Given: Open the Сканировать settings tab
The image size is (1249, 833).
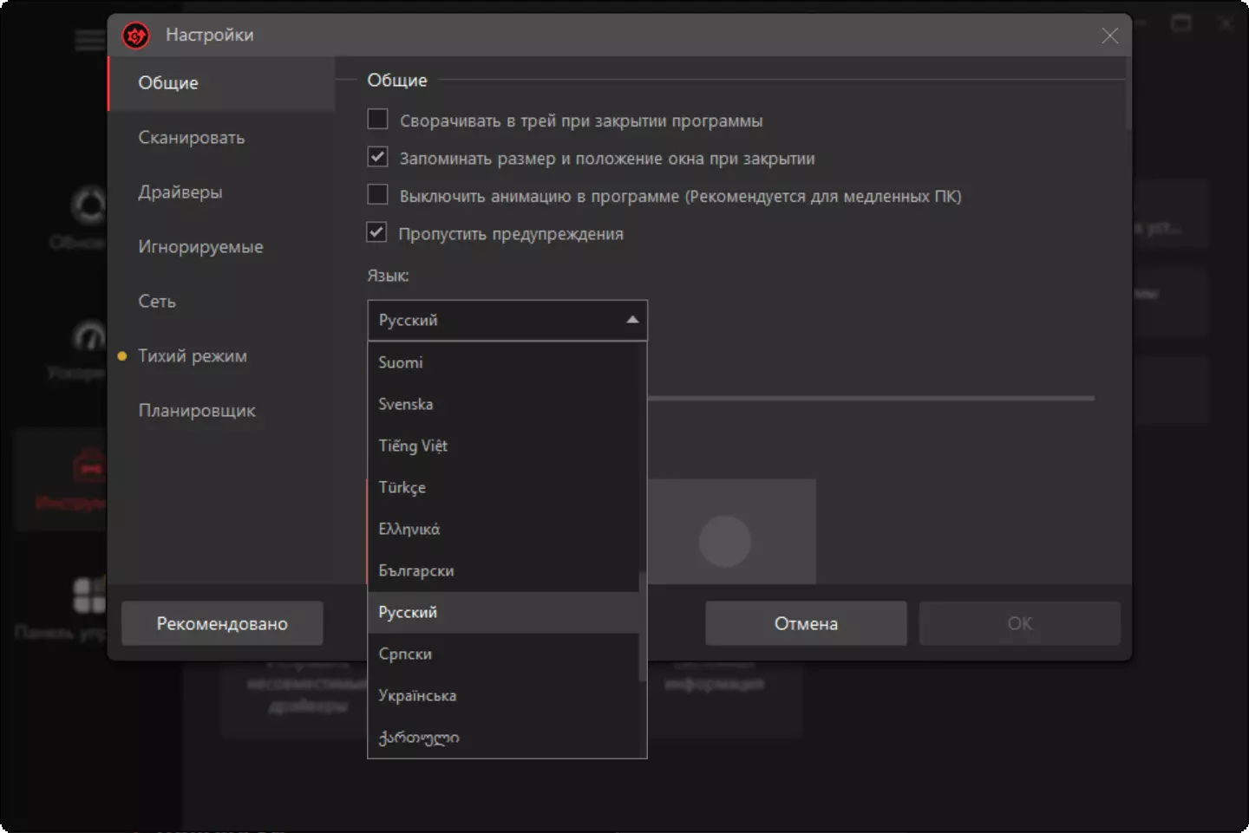Looking at the screenshot, I should pos(192,138).
